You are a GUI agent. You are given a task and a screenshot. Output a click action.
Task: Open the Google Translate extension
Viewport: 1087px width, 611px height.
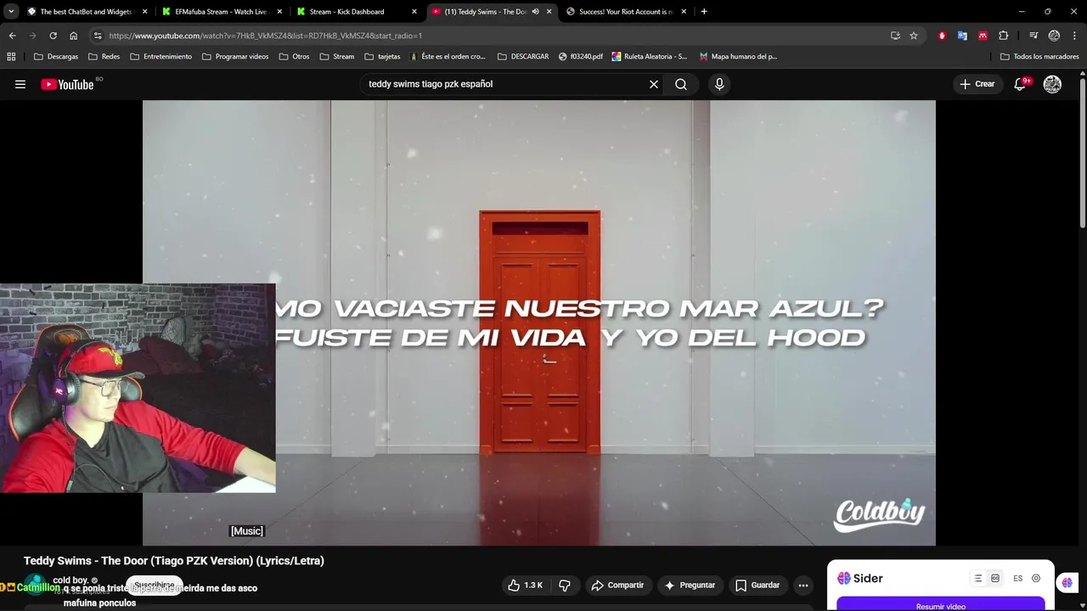click(x=962, y=36)
